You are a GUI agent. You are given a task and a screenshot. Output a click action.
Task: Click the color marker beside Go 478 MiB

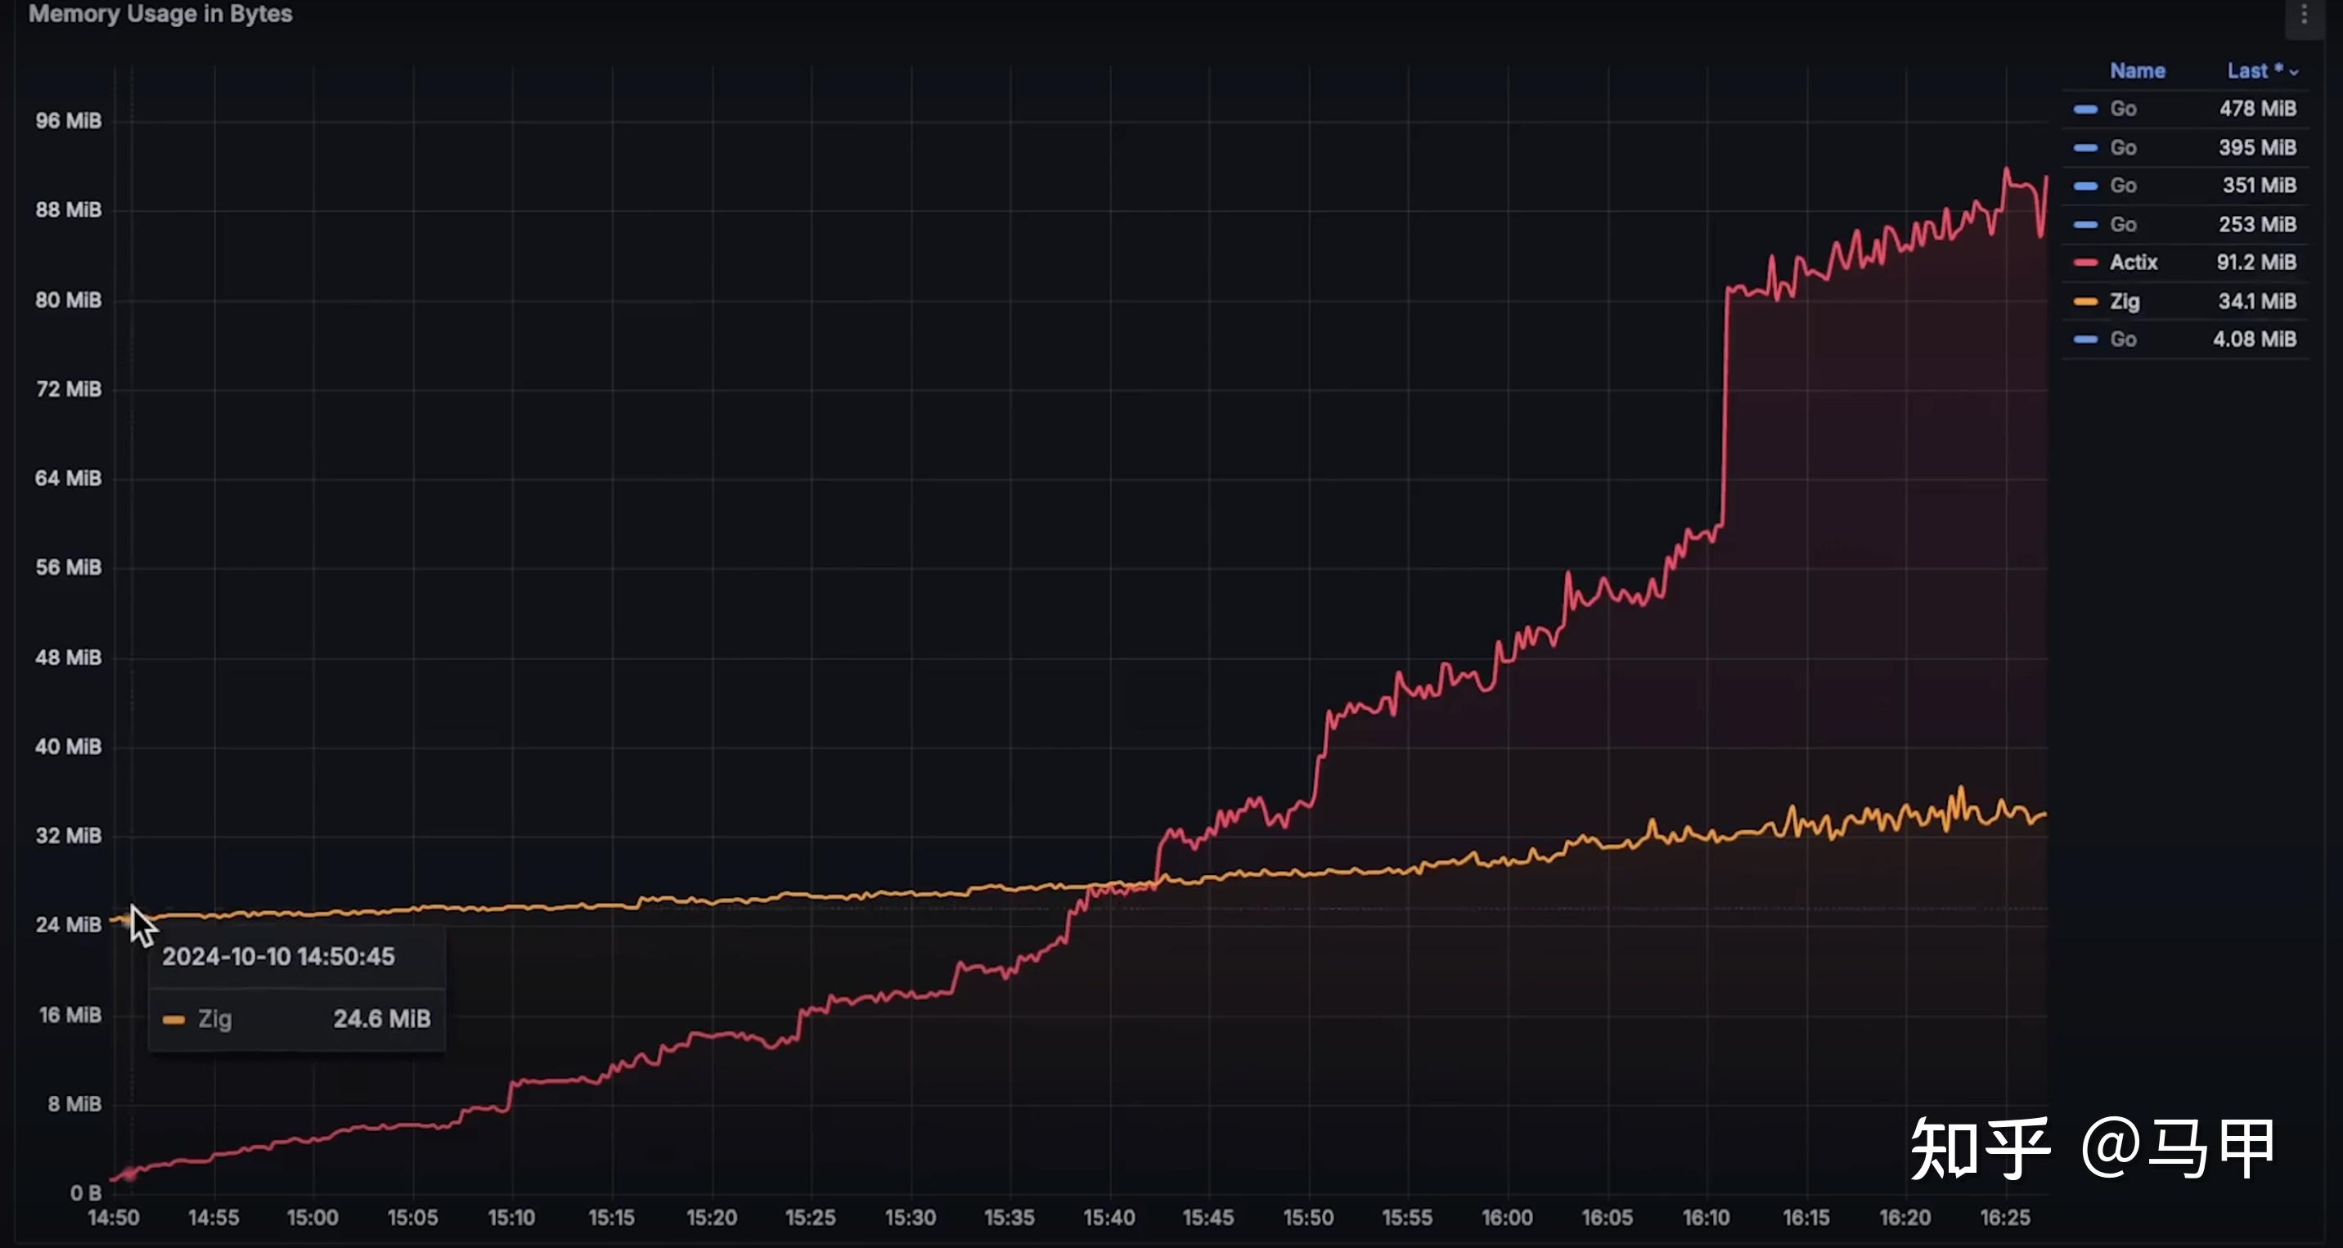2088,109
